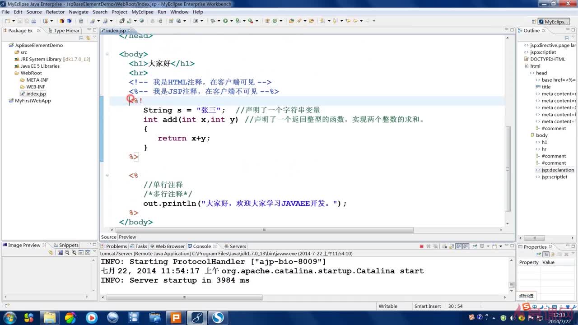This screenshot has height=325, width=578.
Task: Open the File menu
Action: 6,12
